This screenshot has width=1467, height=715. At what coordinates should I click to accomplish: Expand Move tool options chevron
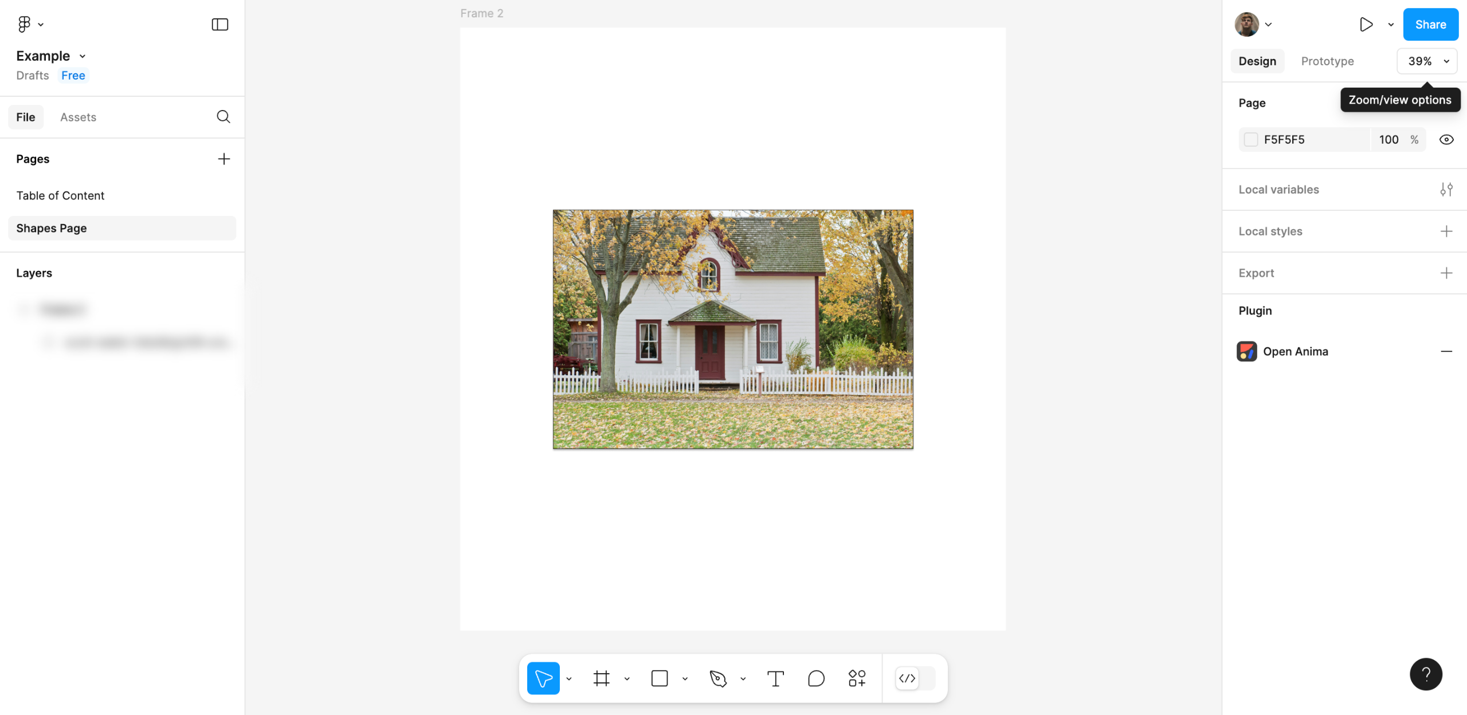click(x=569, y=679)
